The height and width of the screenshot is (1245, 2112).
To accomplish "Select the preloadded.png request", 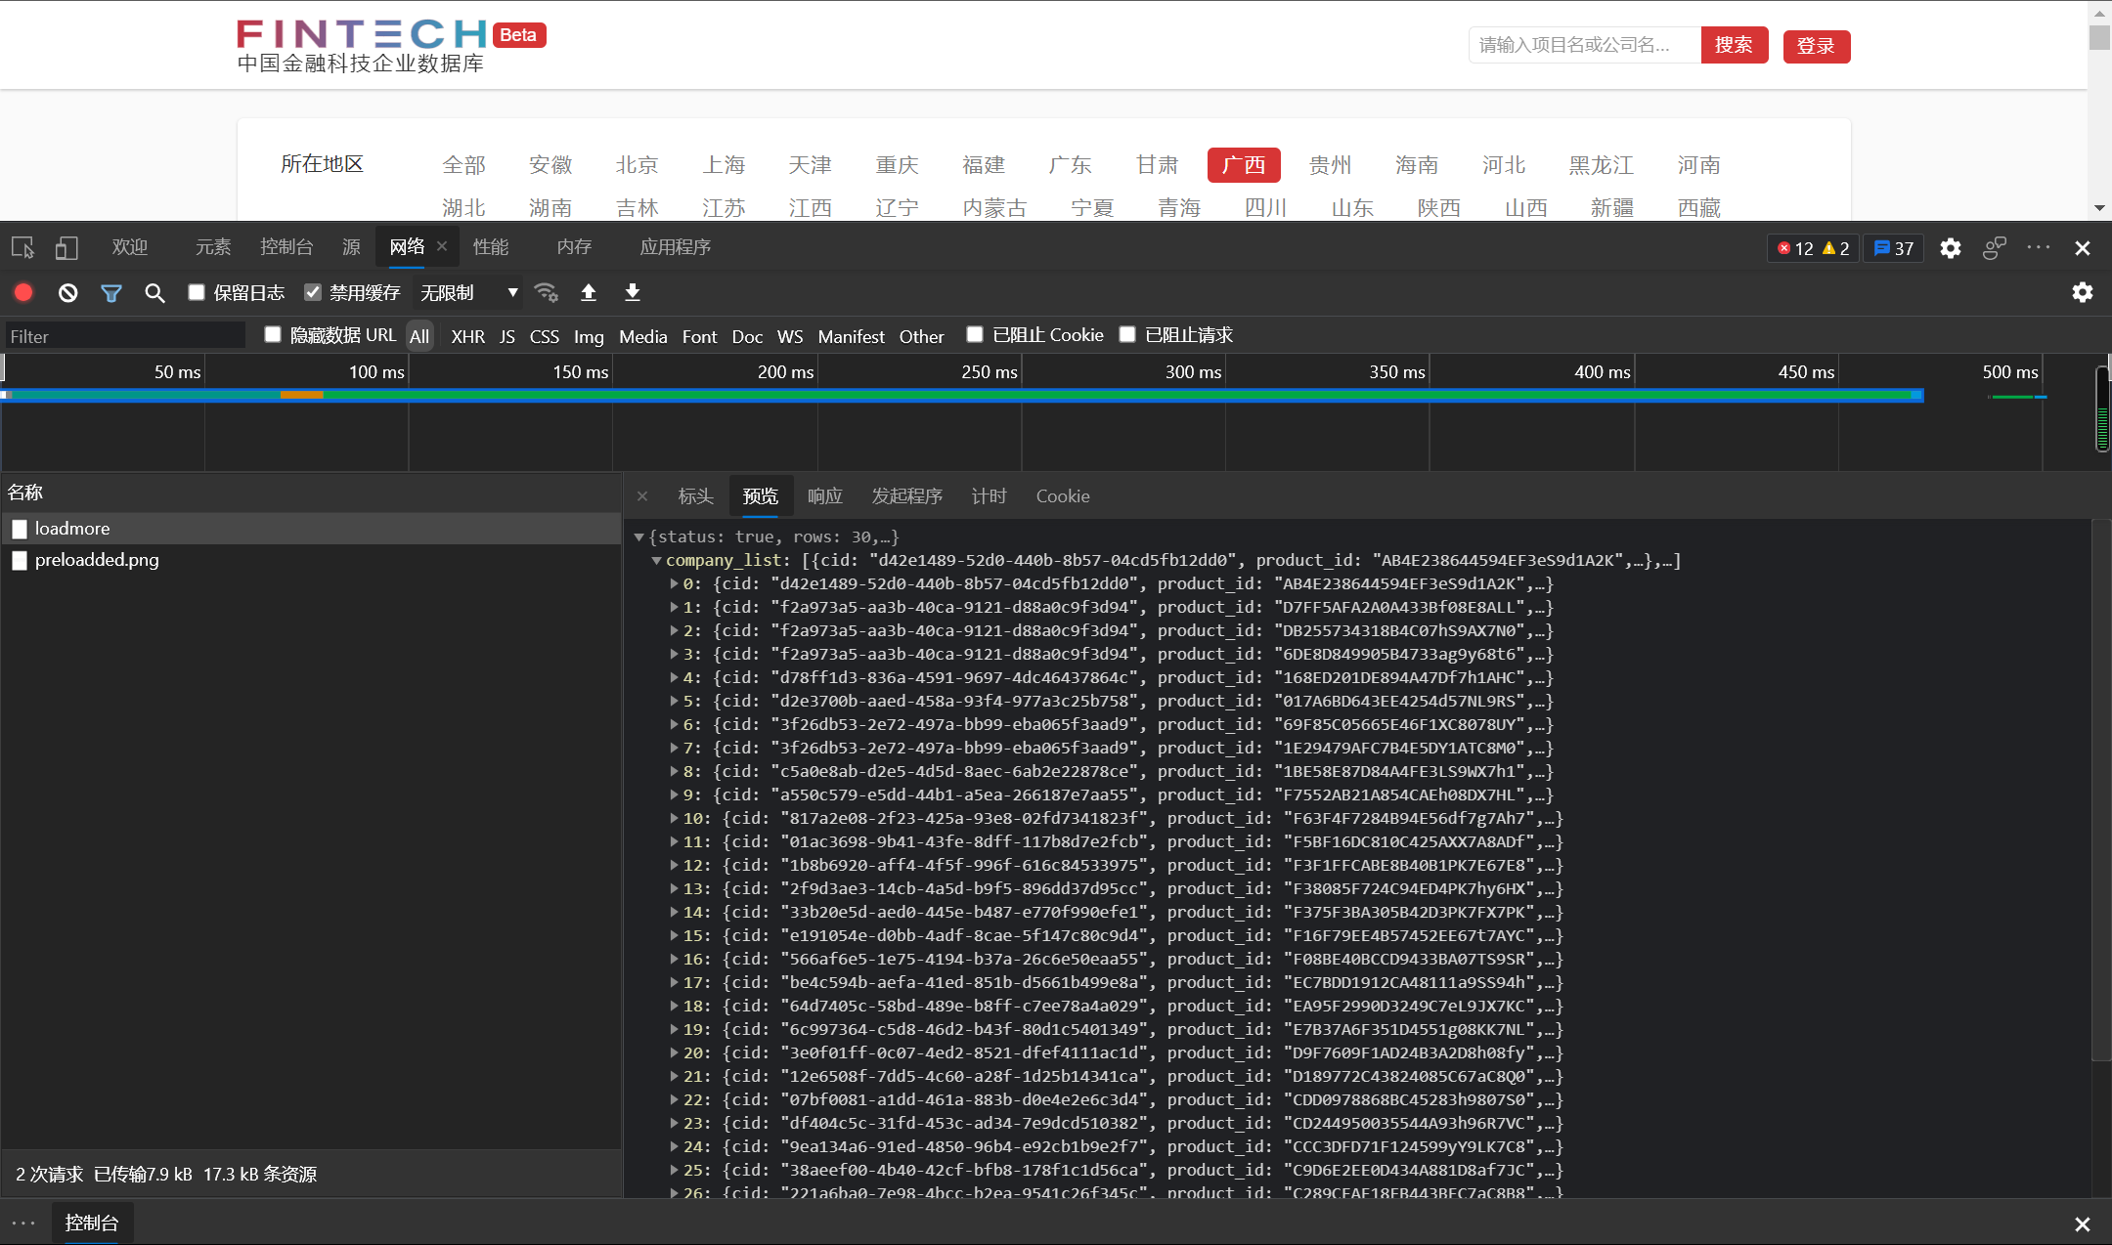I will tap(96, 560).
